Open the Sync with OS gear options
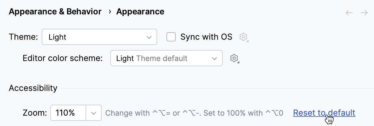Image resolution: width=374 pixels, height=126 pixels. [244, 37]
